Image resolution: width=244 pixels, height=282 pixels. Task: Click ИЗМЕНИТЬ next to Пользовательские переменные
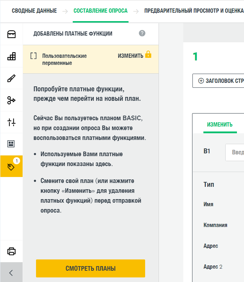pos(130,56)
